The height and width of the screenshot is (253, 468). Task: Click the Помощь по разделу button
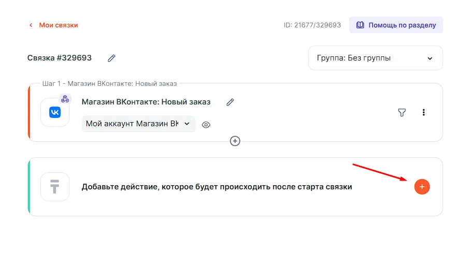(x=396, y=25)
